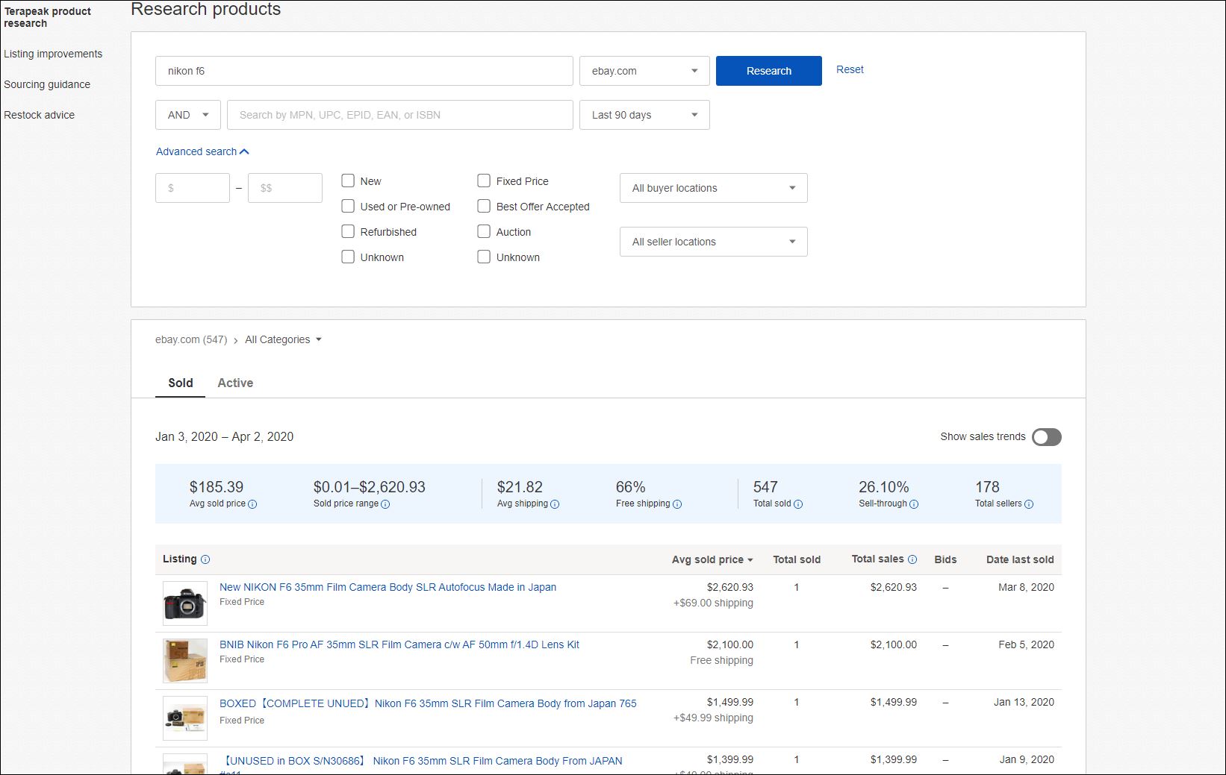Enable the Fixed Price checkbox
This screenshot has height=775, width=1226.
[484, 181]
